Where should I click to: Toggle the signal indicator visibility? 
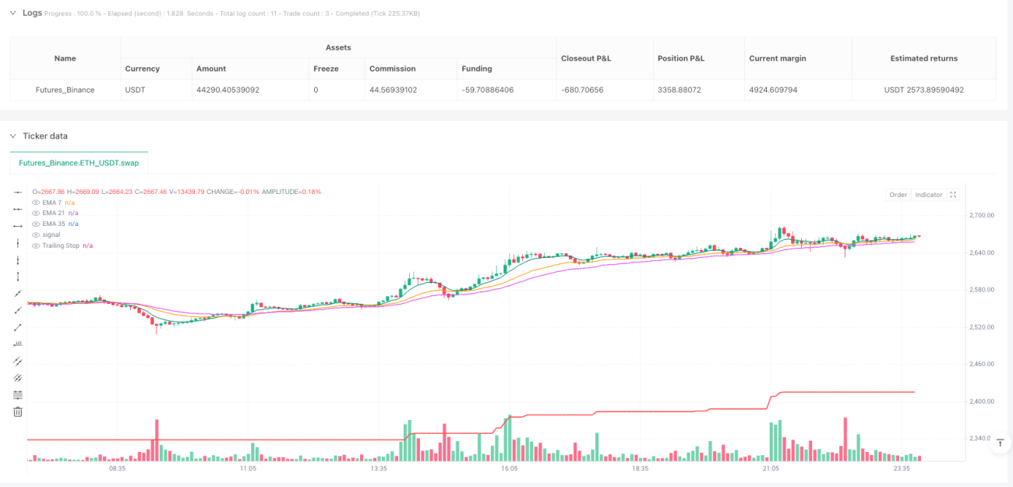pos(35,235)
